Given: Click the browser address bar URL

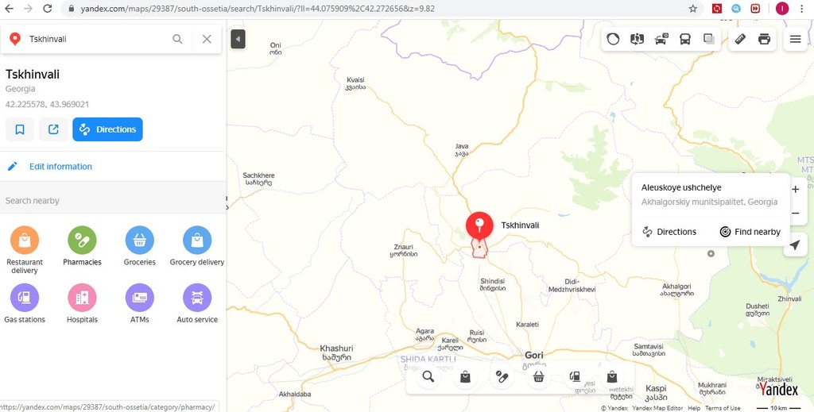Looking at the screenshot, I should [258, 9].
